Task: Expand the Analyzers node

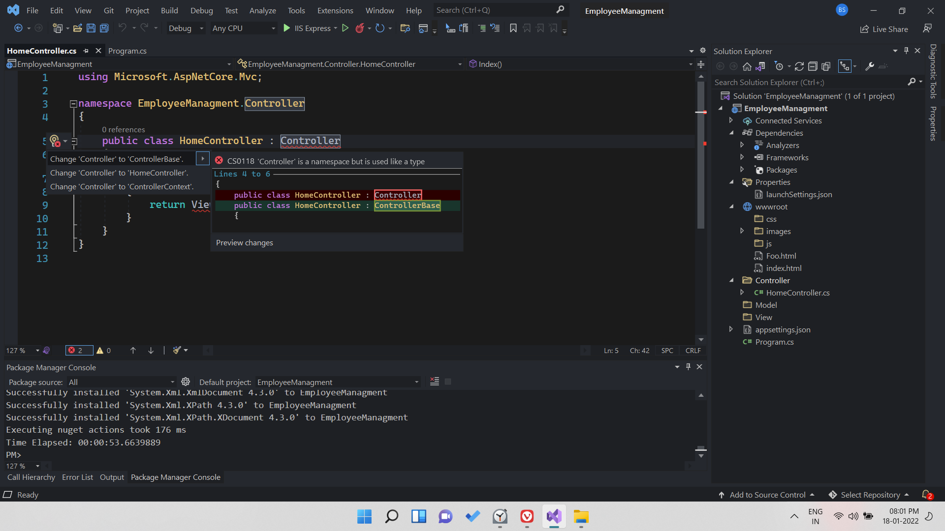Action: [742, 145]
